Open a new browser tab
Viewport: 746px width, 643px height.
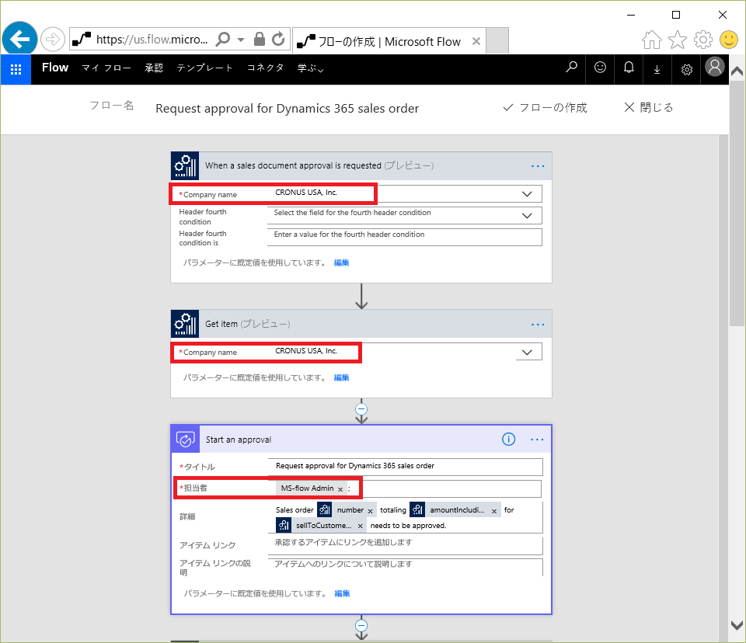coord(497,41)
